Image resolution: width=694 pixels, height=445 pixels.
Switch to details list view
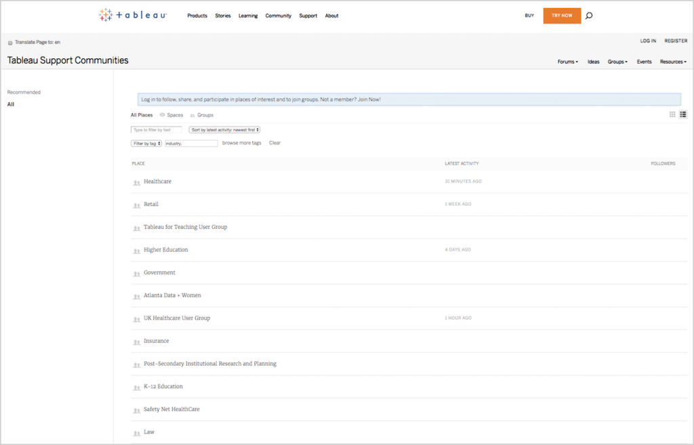tap(683, 114)
